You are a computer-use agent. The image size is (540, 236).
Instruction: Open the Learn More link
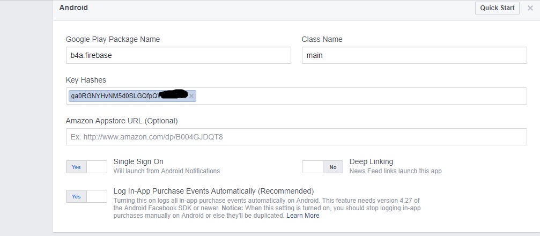(302, 216)
